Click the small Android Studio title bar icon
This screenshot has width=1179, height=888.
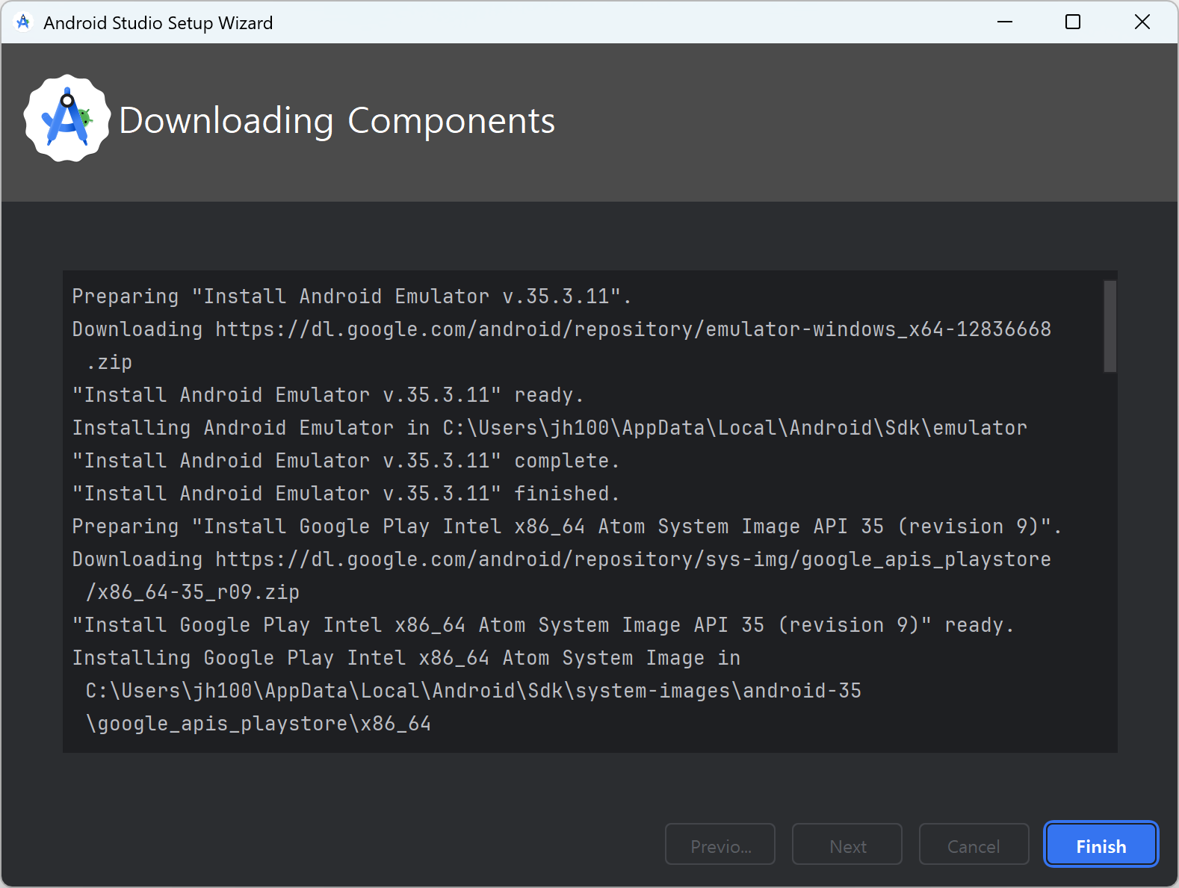[23, 22]
